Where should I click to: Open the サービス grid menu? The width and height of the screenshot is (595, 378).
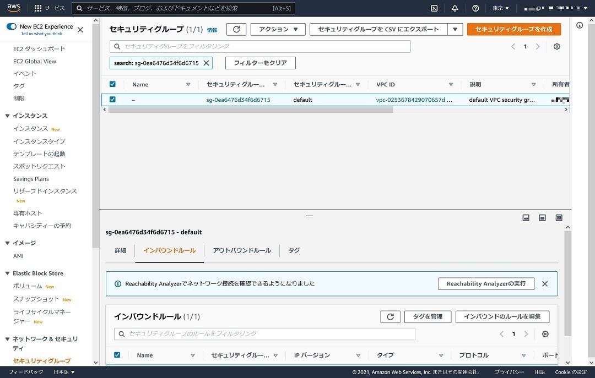(50, 8)
